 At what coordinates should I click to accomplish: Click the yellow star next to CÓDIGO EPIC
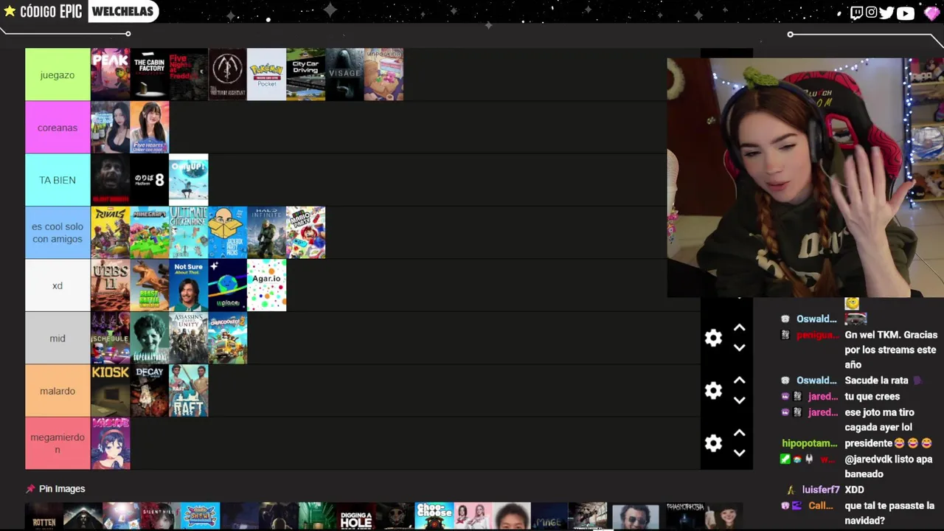[10, 11]
